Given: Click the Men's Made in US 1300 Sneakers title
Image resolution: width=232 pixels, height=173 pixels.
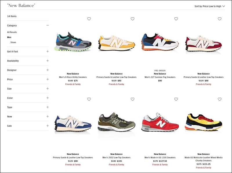Looking at the screenshot, I should pos(160,157).
